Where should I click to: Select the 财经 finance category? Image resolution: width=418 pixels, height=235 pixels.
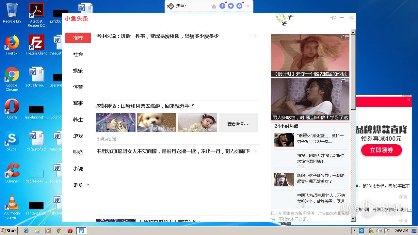point(78,152)
